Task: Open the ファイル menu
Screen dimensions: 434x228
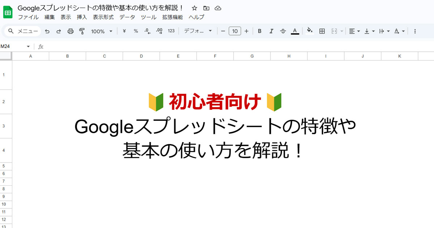Action: click(x=28, y=17)
